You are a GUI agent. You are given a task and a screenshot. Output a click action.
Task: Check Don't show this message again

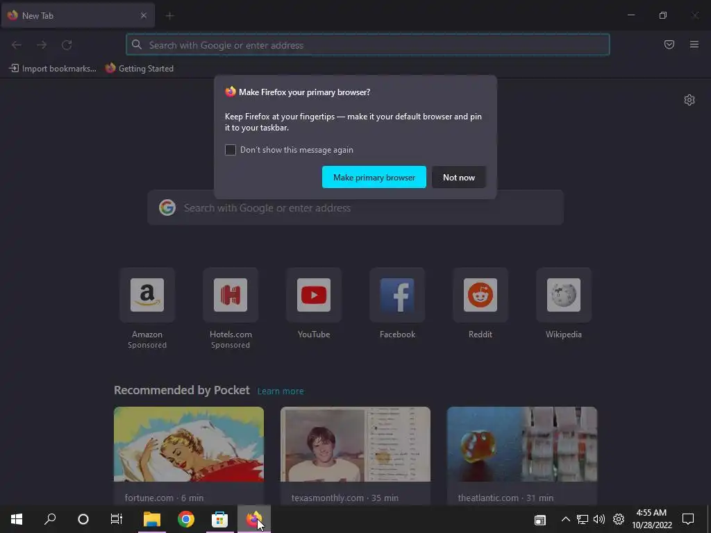231,150
